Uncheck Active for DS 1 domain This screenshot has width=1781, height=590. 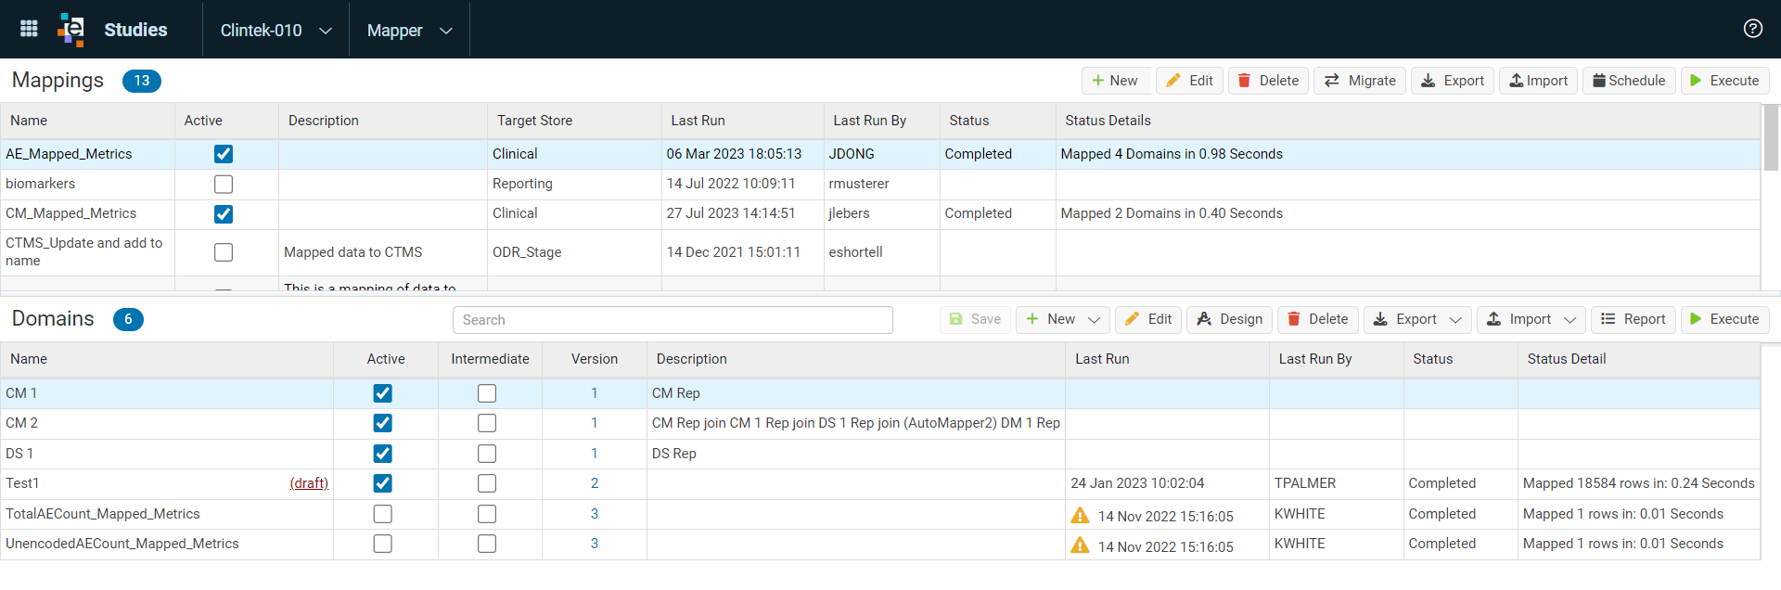382,454
